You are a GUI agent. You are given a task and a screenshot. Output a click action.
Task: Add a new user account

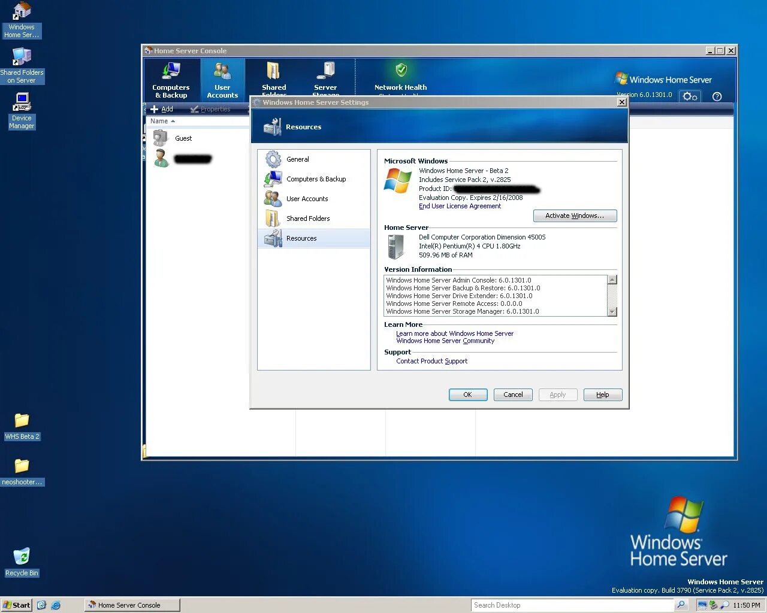(x=162, y=109)
